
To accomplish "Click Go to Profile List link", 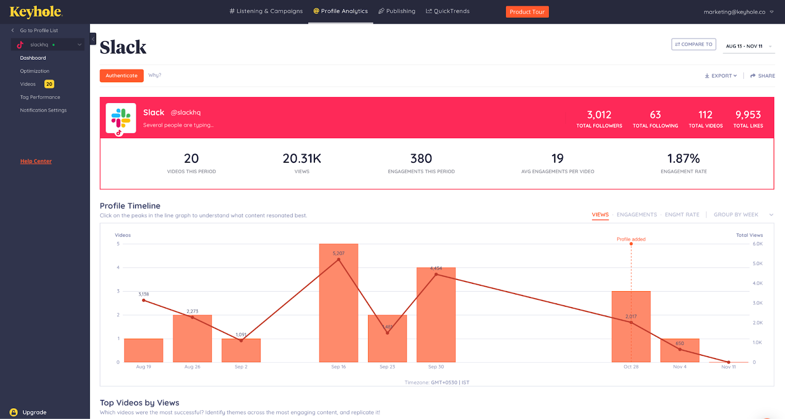I will pos(39,30).
